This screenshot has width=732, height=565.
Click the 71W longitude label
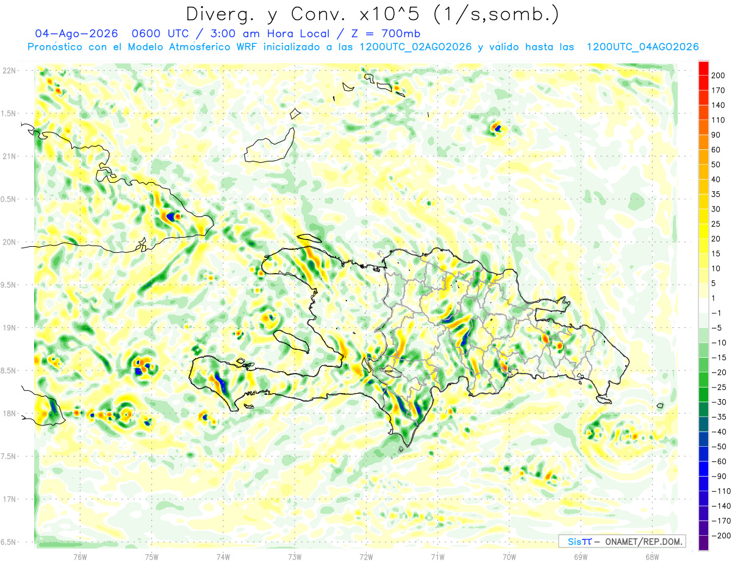click(x=437, y=557)
